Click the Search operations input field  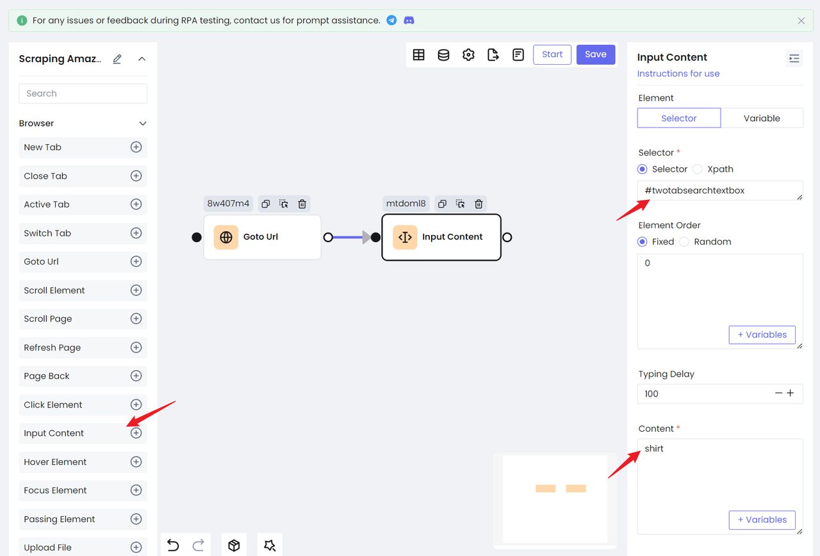click(83, 94)
